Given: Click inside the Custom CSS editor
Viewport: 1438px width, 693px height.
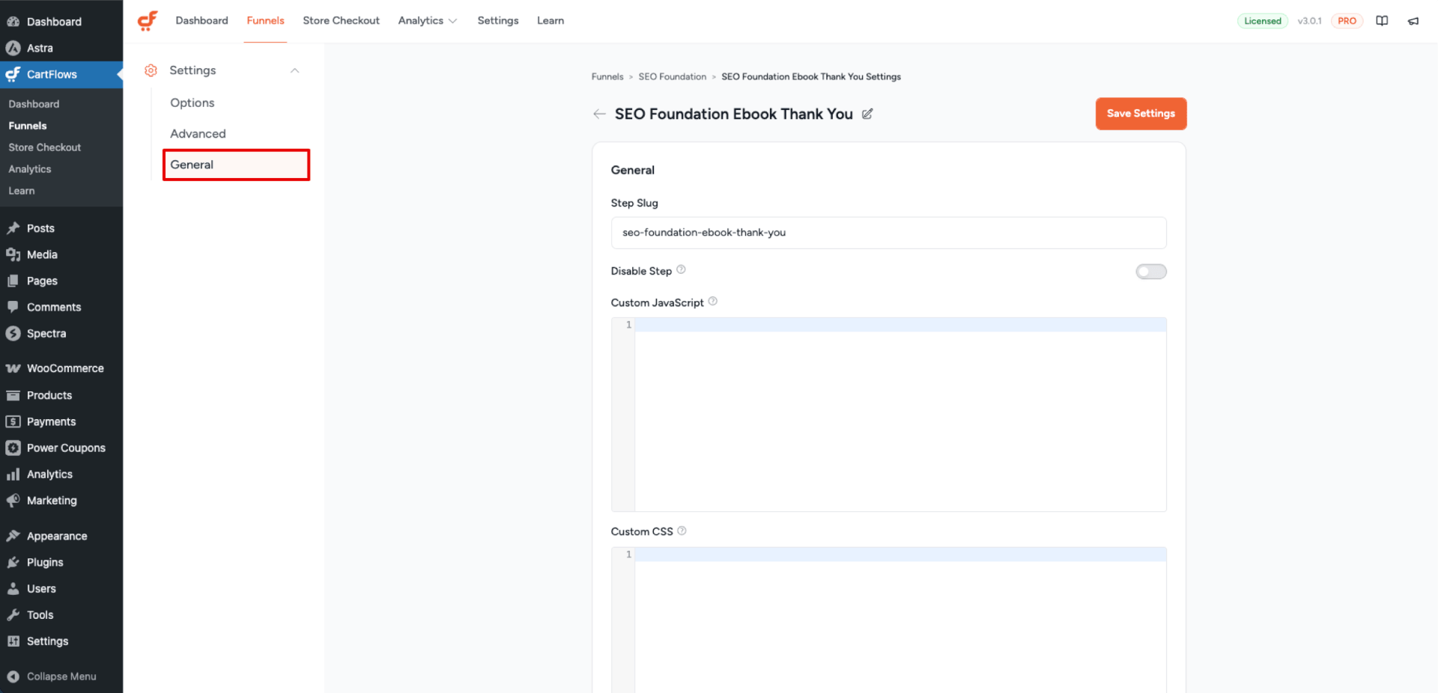Looking at the screenshot, I should tap(888, 620).
